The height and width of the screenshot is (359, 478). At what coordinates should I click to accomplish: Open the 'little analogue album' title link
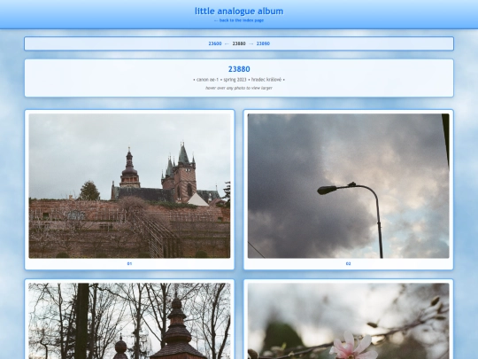(x=239, y=11)
